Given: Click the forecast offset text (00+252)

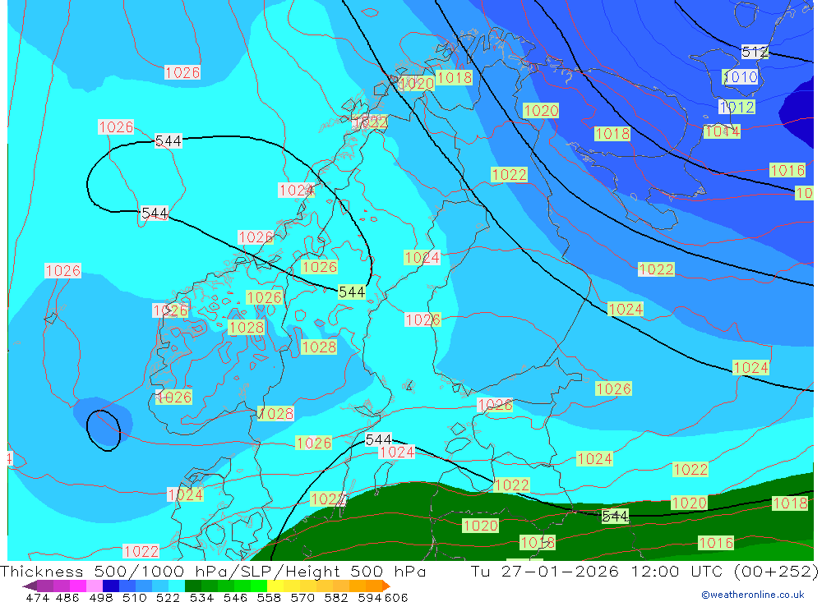Looking at the screenshot, I should pos(776,571).
